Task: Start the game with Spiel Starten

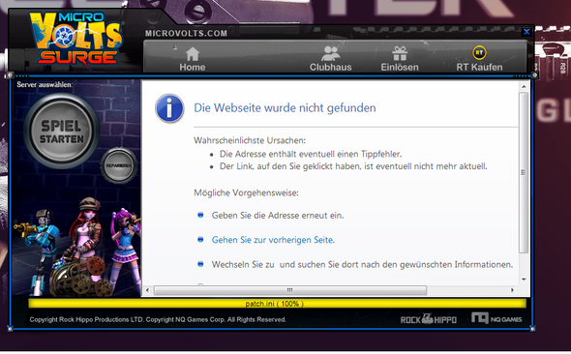Action: click(x=61, y=131)
